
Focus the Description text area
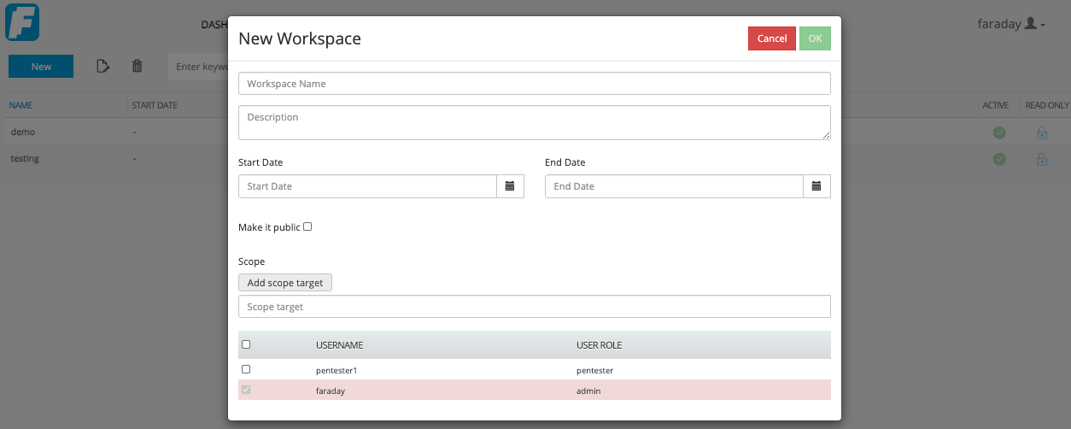pyautogui.click(x=534, y=122)
